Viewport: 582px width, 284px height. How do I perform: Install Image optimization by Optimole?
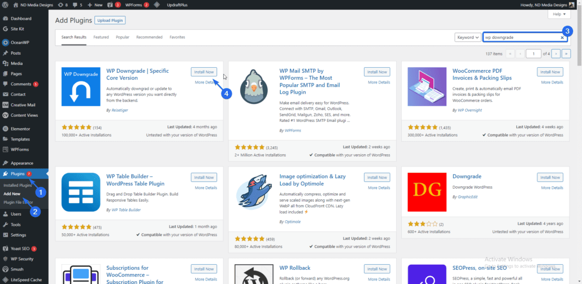(x=377, y=177)
